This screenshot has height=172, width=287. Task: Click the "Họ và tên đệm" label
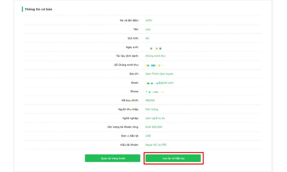(x=129, y=20)
